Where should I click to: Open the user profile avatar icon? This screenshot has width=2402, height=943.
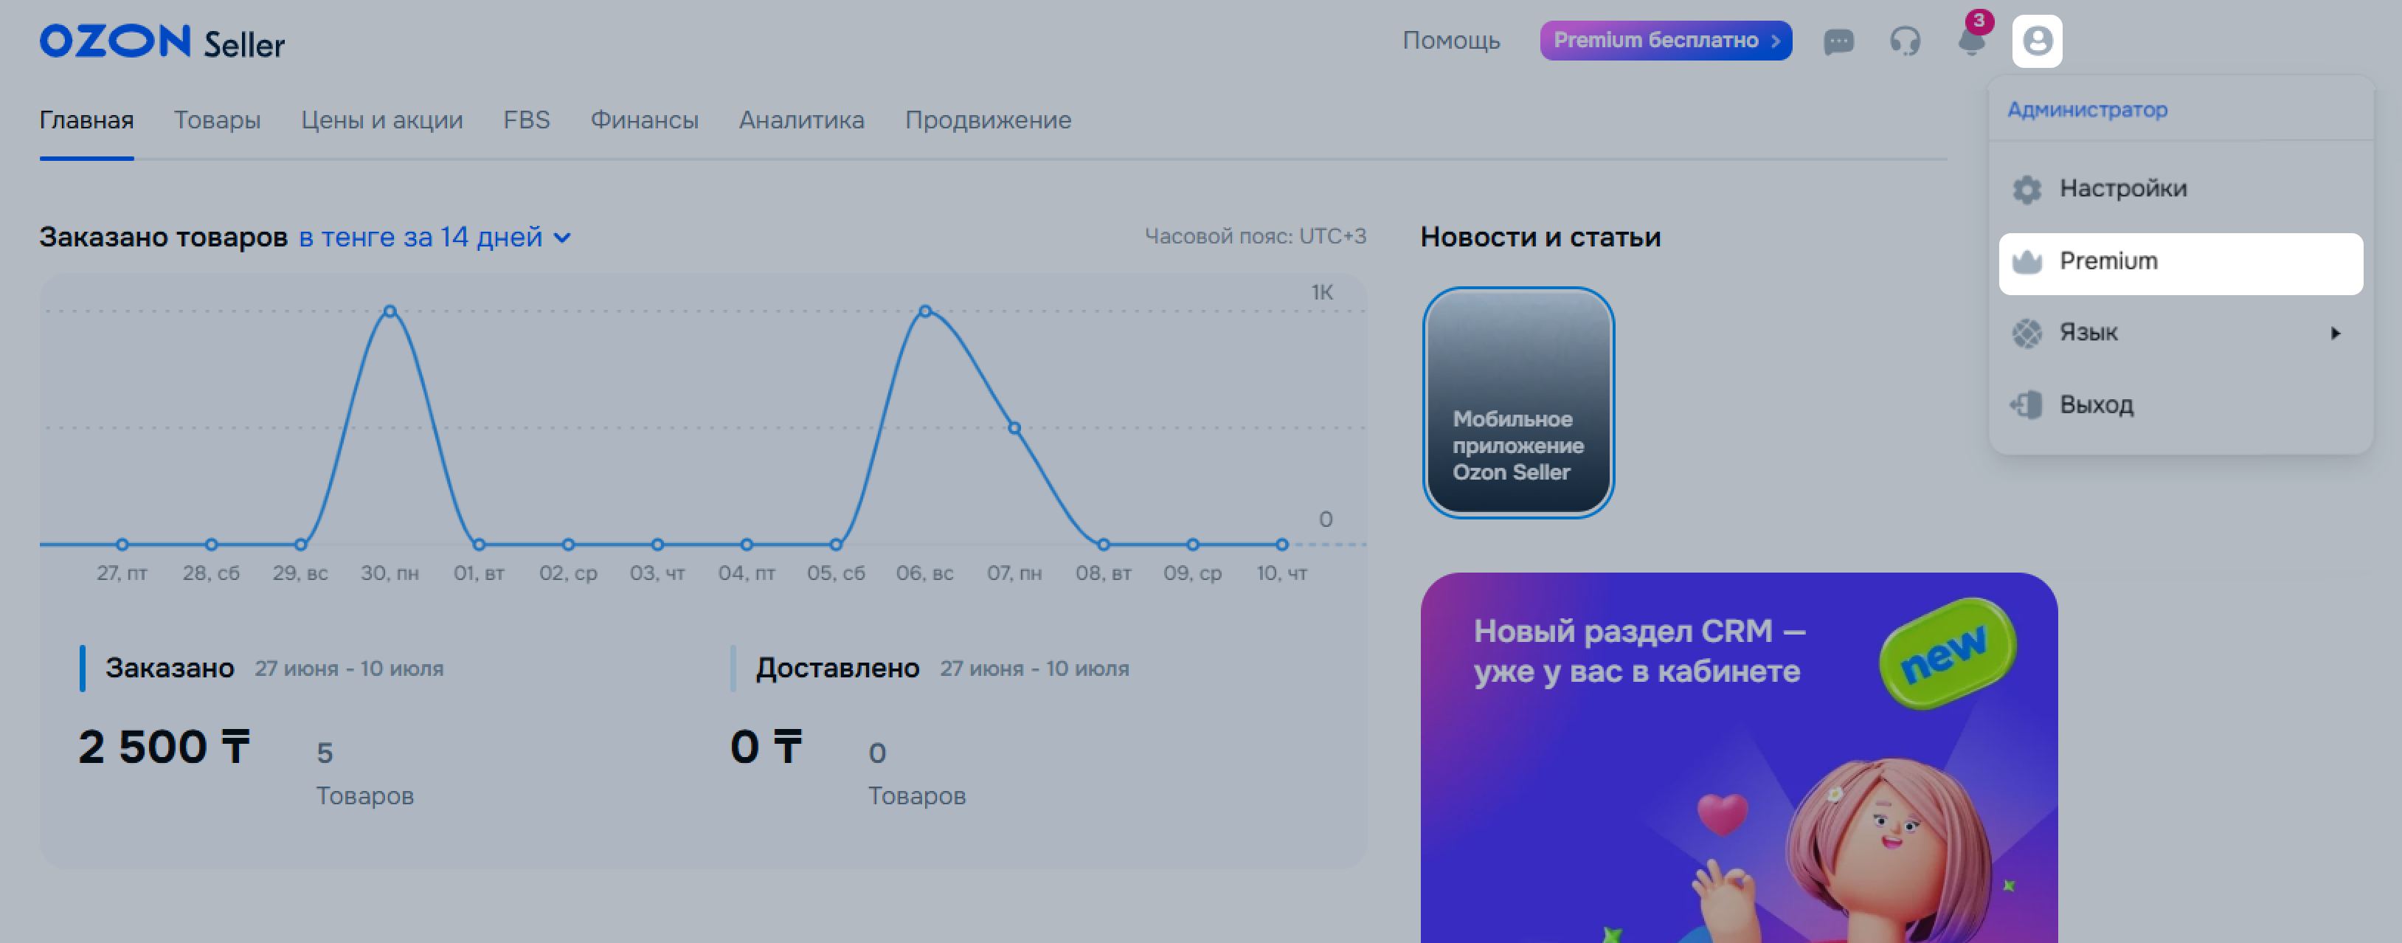pos(2038,41)
